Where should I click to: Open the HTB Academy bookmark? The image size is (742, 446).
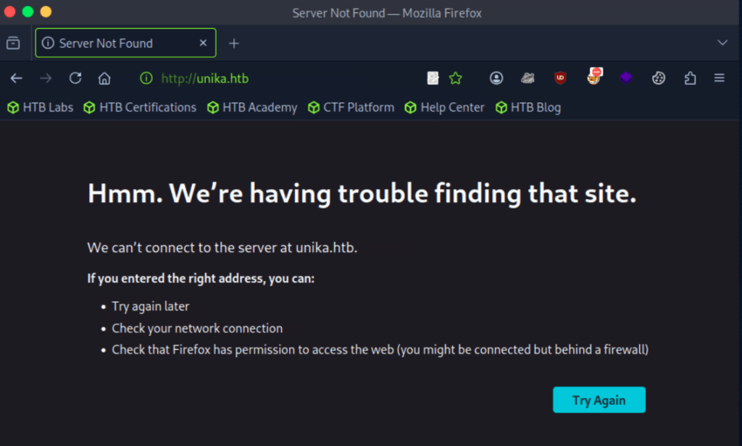click(x=252, y=107)
